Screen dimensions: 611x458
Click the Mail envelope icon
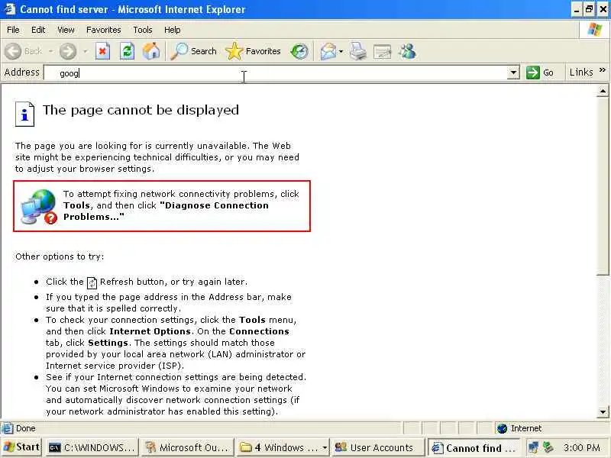coord(328,51)
